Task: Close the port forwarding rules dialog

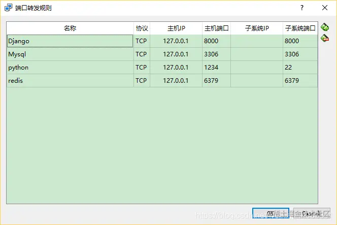Action: (x=325, y=8)
